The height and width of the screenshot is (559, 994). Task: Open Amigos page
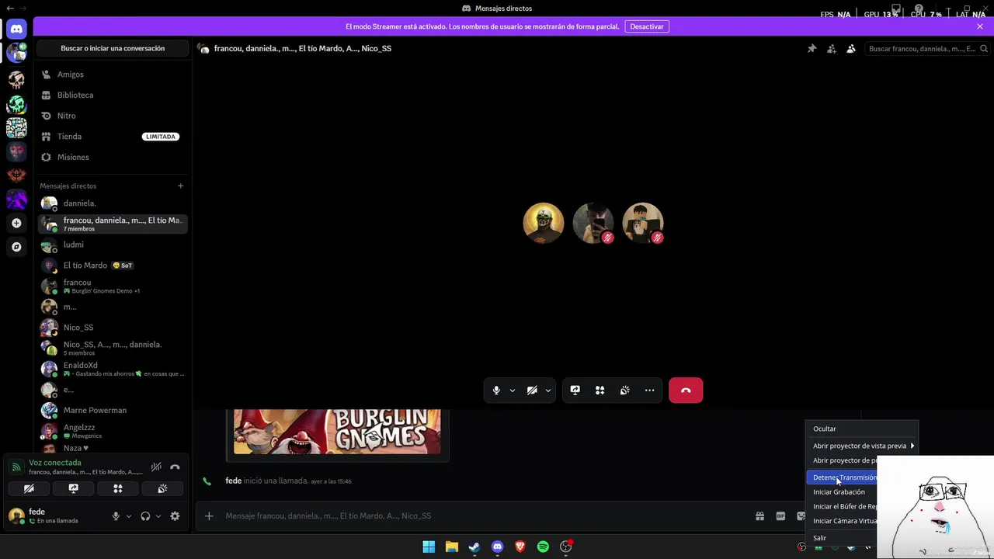pyautogui.click(x=113, y=75)
